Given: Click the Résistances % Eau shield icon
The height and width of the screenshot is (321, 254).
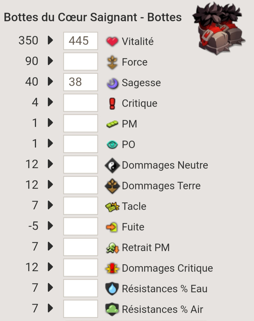Looking at the screenshot, I should (112, 289).
